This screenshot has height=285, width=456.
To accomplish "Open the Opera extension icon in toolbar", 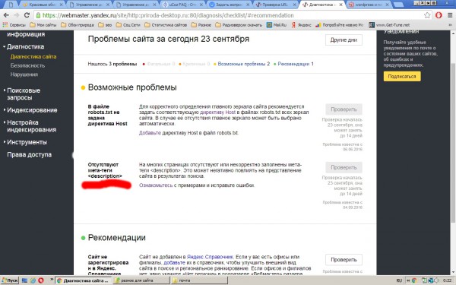I will (x=439, y=15).
